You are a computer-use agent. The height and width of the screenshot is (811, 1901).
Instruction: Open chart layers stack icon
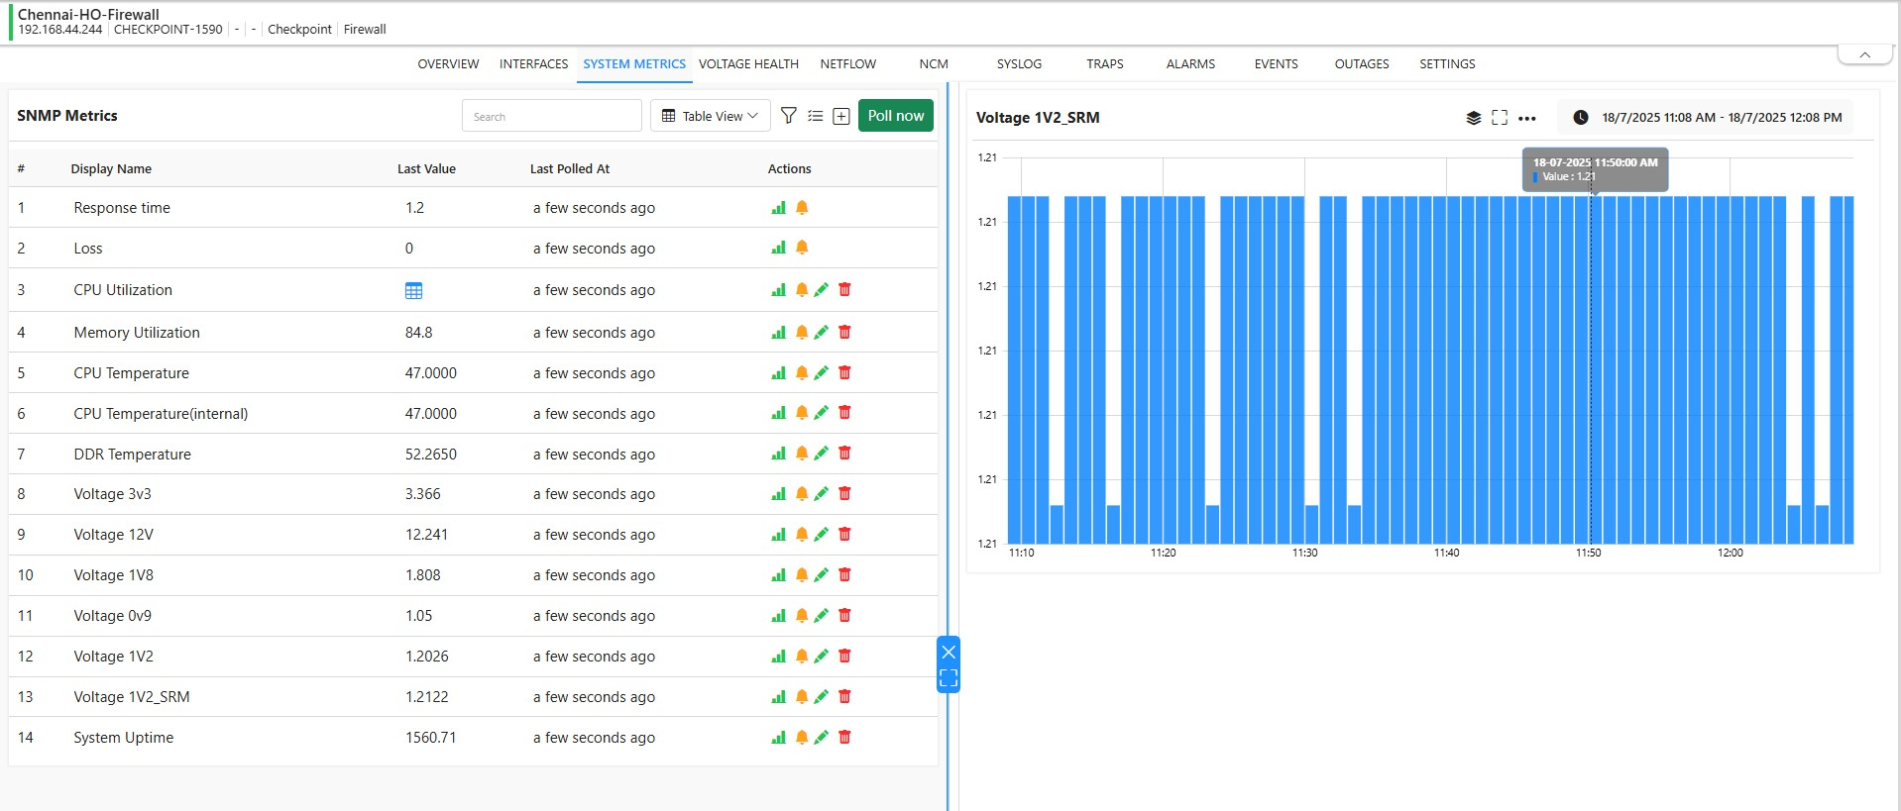1473,118
